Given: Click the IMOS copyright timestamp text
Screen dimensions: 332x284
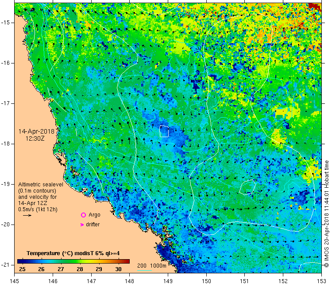Looking at the screenshot, I should [327, 214].
